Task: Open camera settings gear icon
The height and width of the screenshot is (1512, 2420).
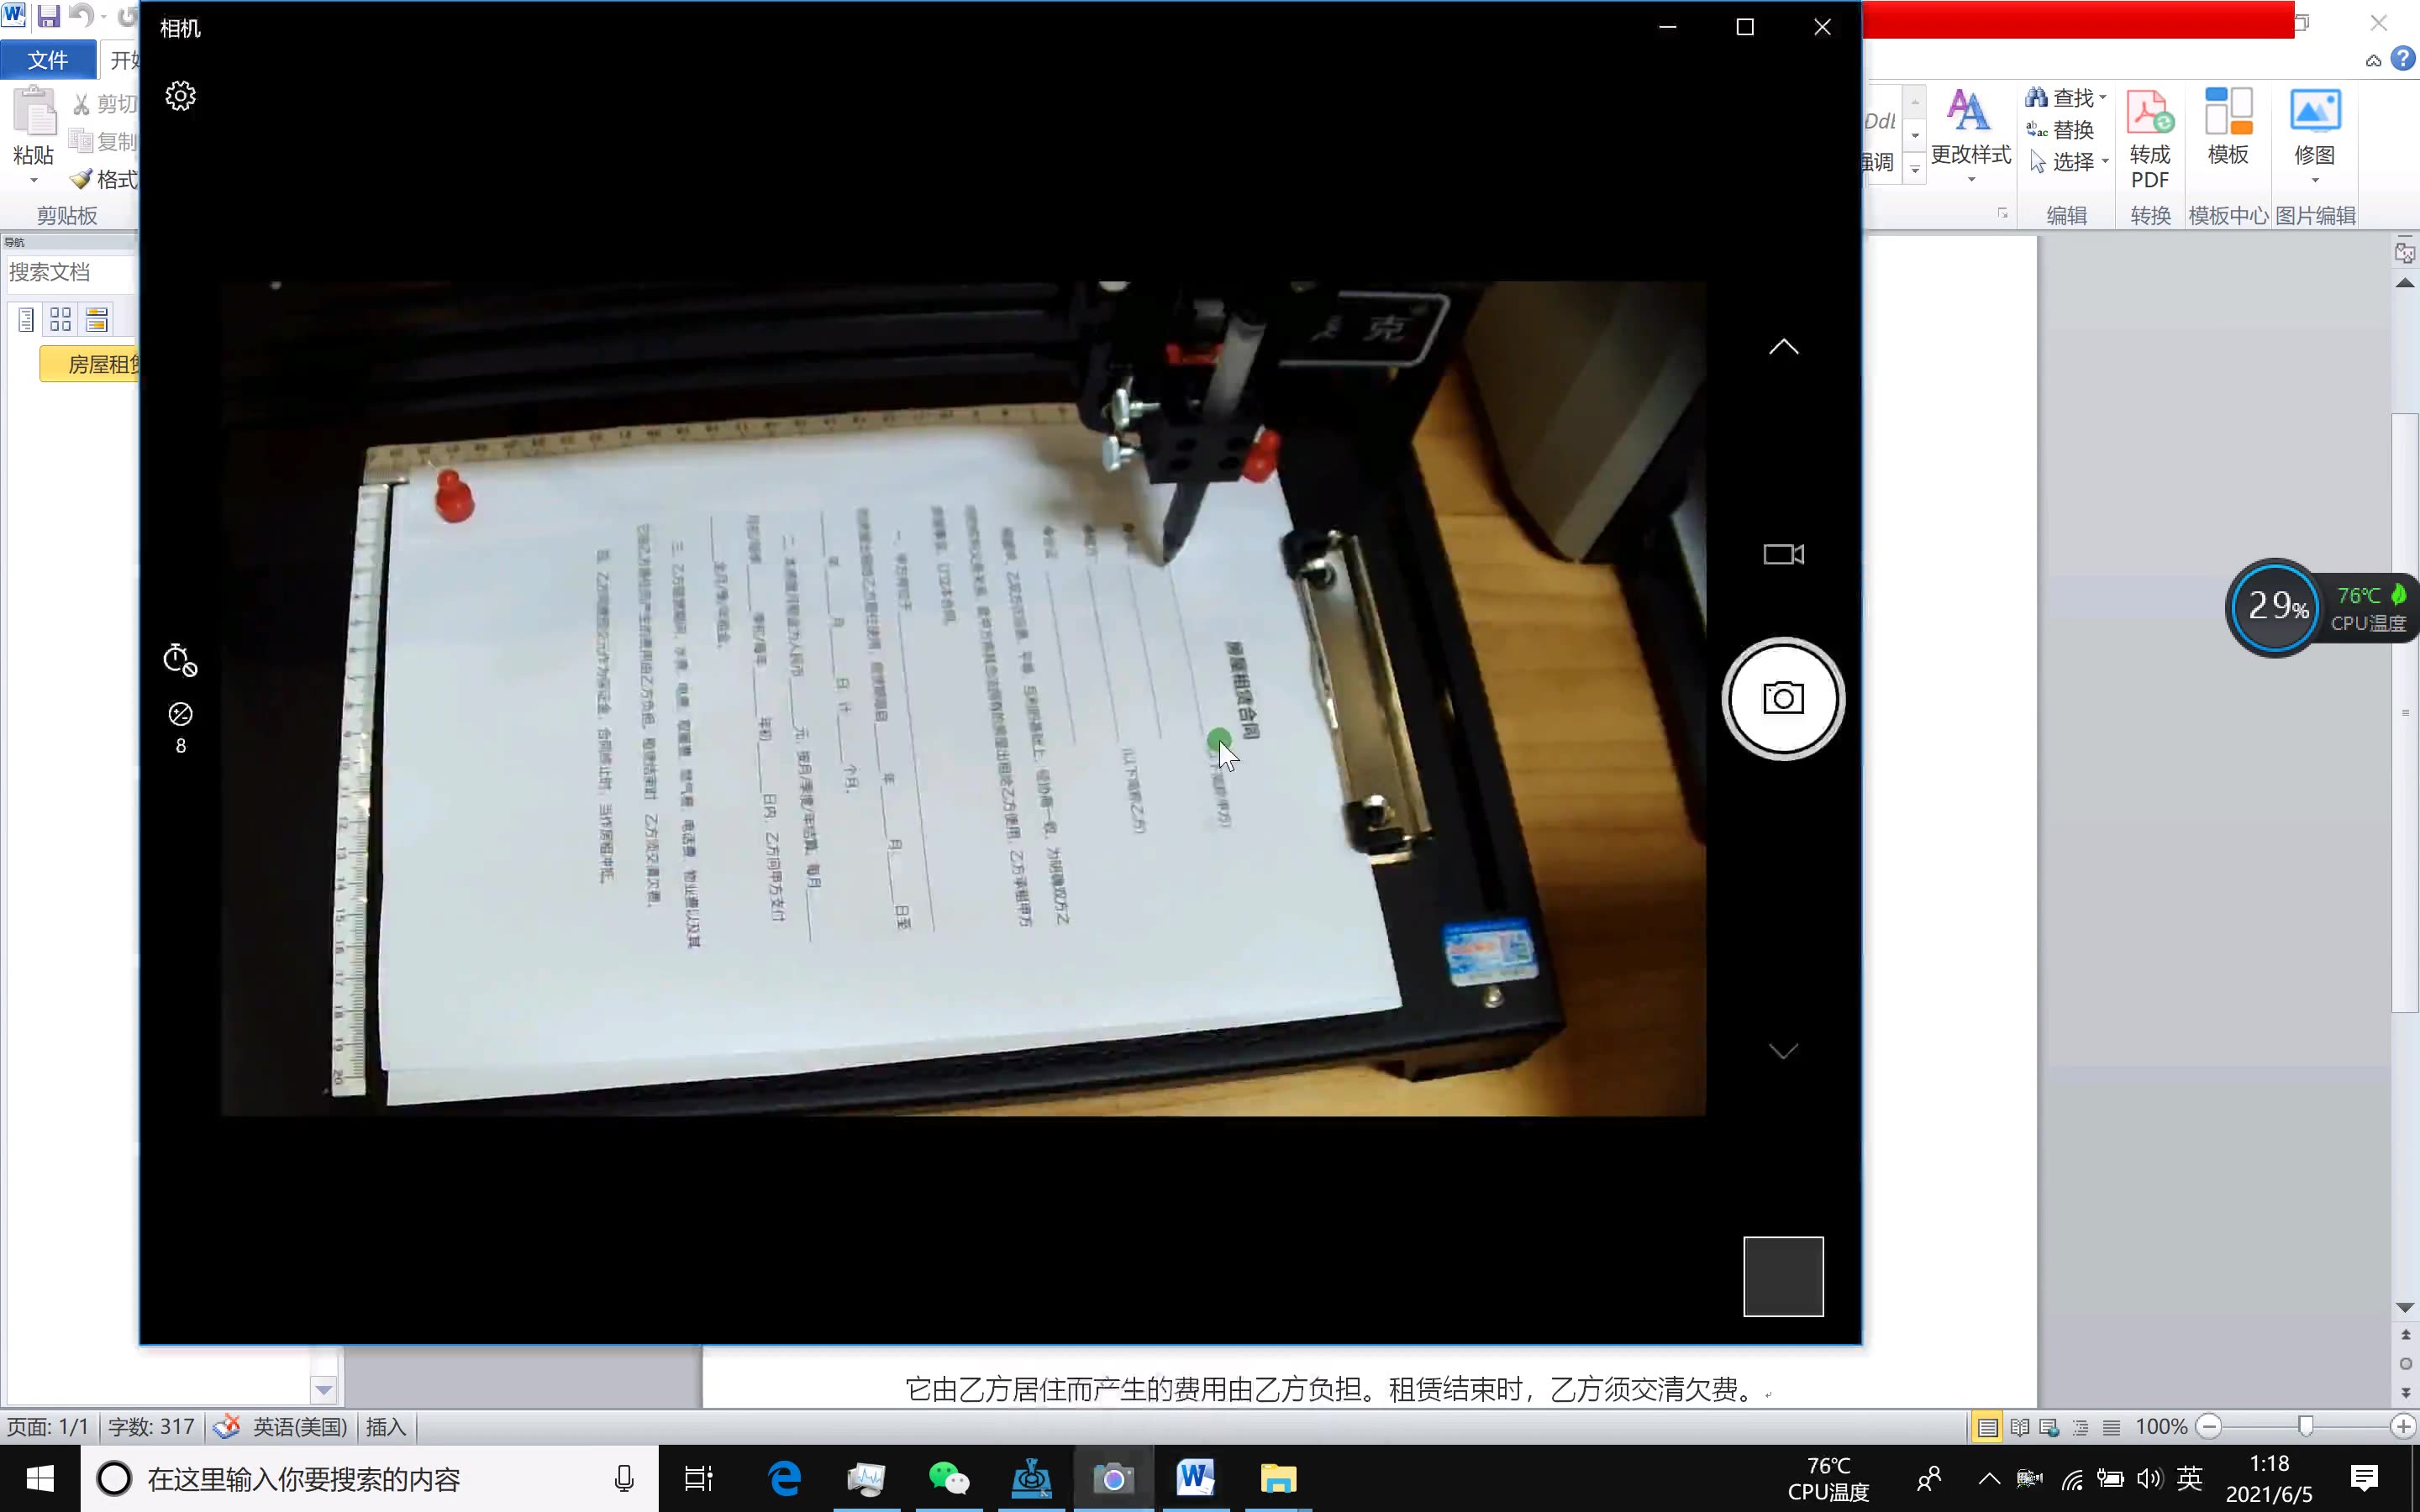Action: click(181, 96)
